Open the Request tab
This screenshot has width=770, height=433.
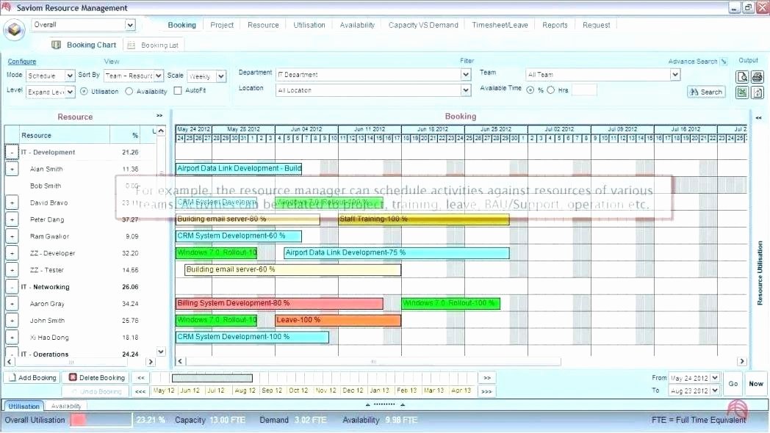tap(596, 25)
